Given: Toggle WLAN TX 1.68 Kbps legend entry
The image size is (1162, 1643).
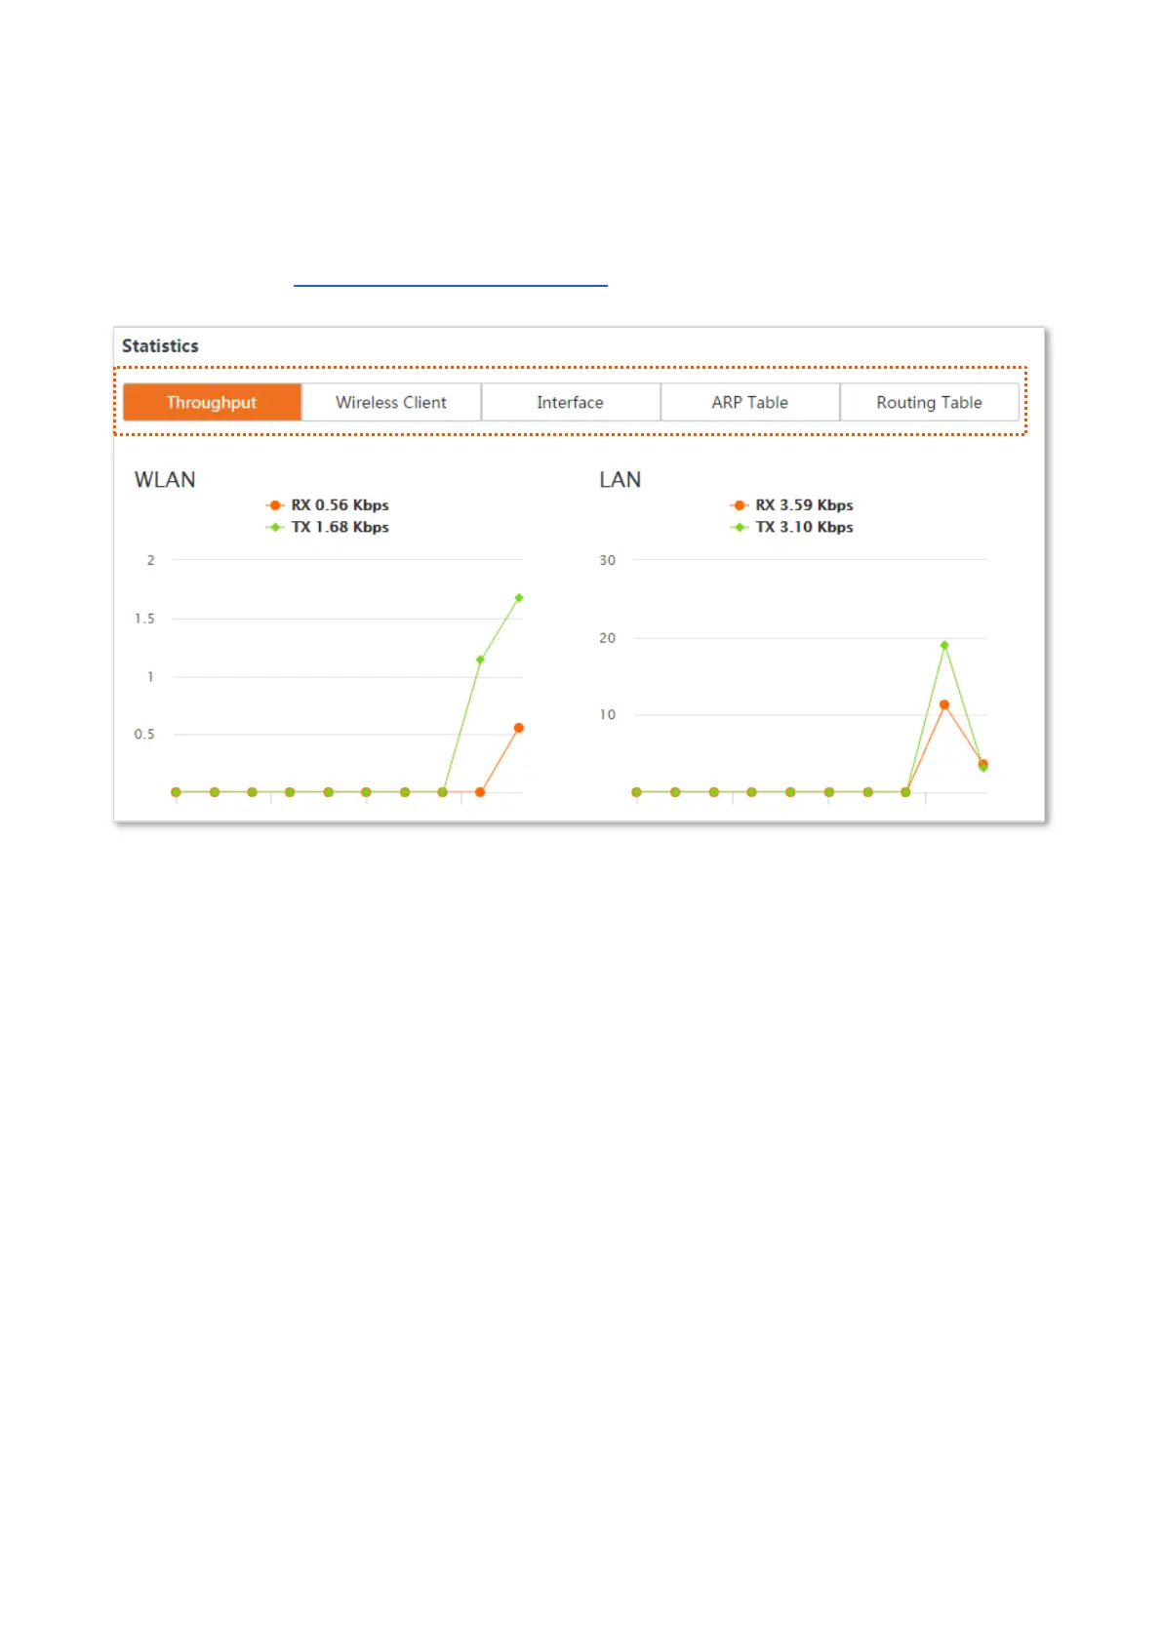Looking at the screenshot, I should point(328,527).
